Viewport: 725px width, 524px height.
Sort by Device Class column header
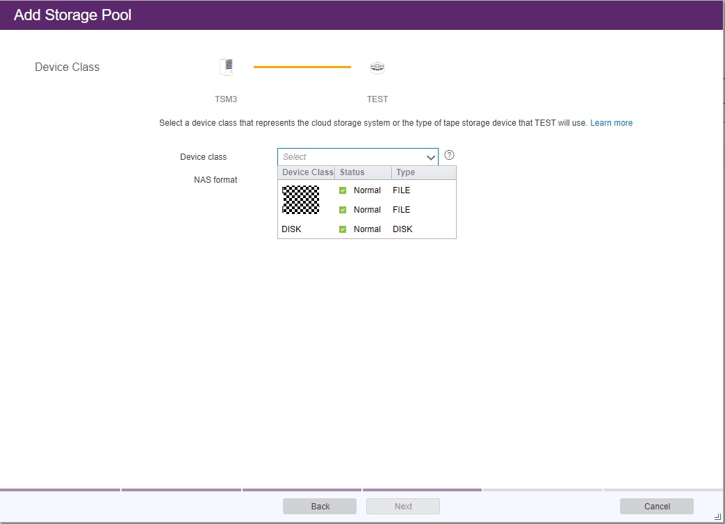point(307,172)
